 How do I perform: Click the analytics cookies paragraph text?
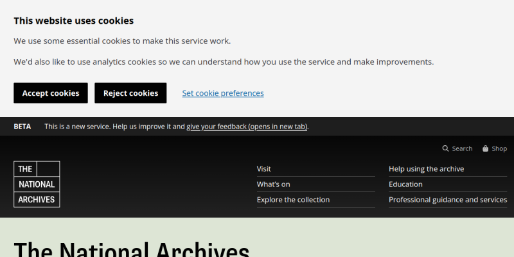pyautogui.click(x=224, y=62)
